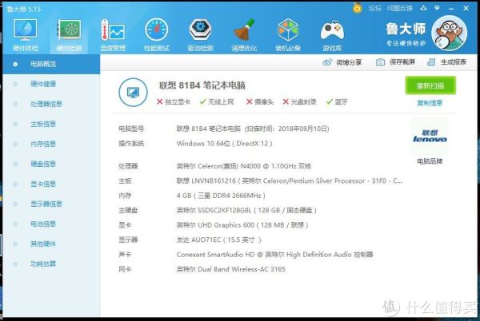Screen dimensions: 480x321
Task: Click the Dual Band Wireless-AC 3165 text
Action: [x=231, y=269]
